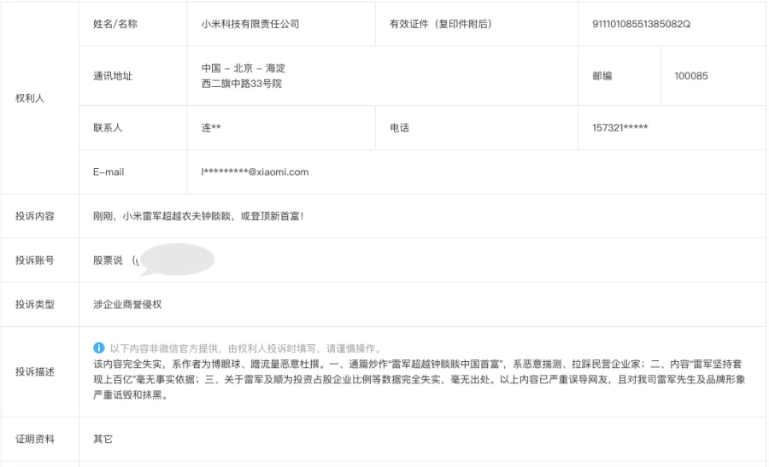Image resolution: width=769 pixels, height=467 pixels.
Task: Click the 权利人 section header
Action: coord(30,98)
